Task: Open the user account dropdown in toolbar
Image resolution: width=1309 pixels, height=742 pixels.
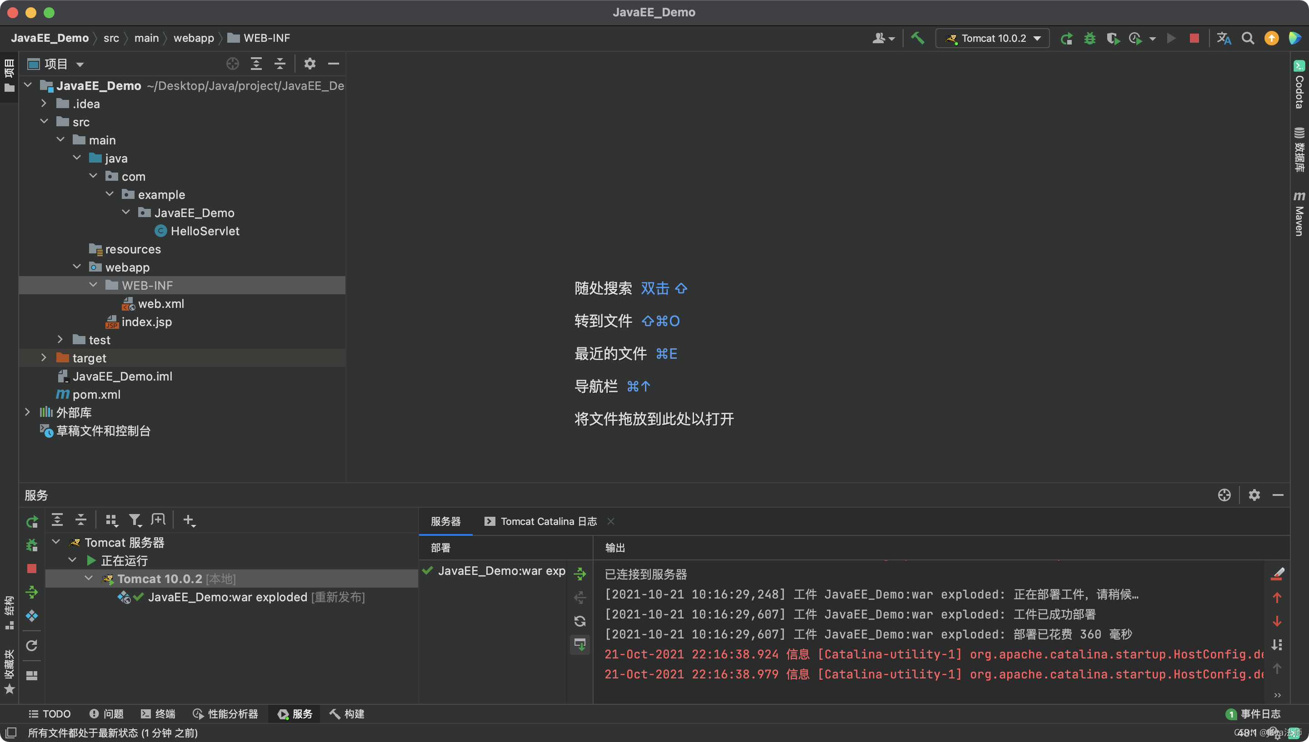Action: click(x=883, y=38)
